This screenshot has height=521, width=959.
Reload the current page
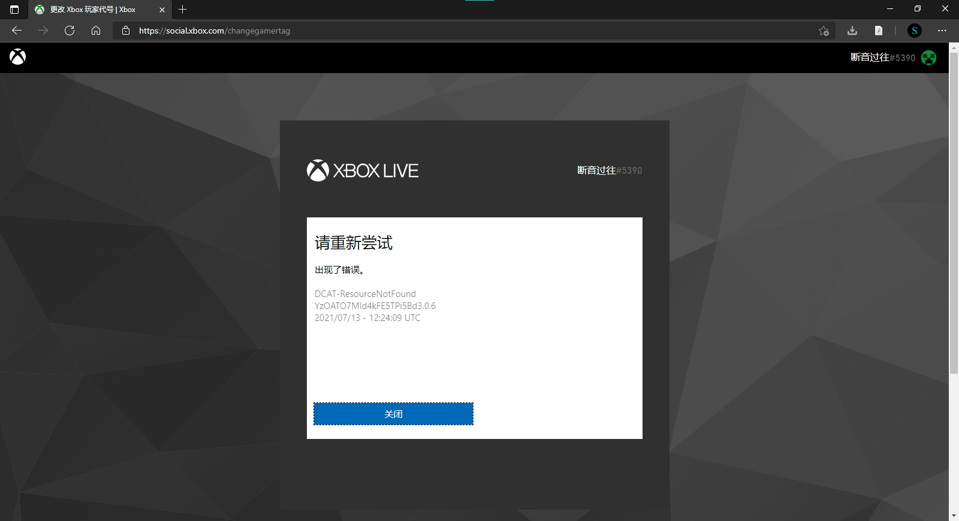click(70, 31)
